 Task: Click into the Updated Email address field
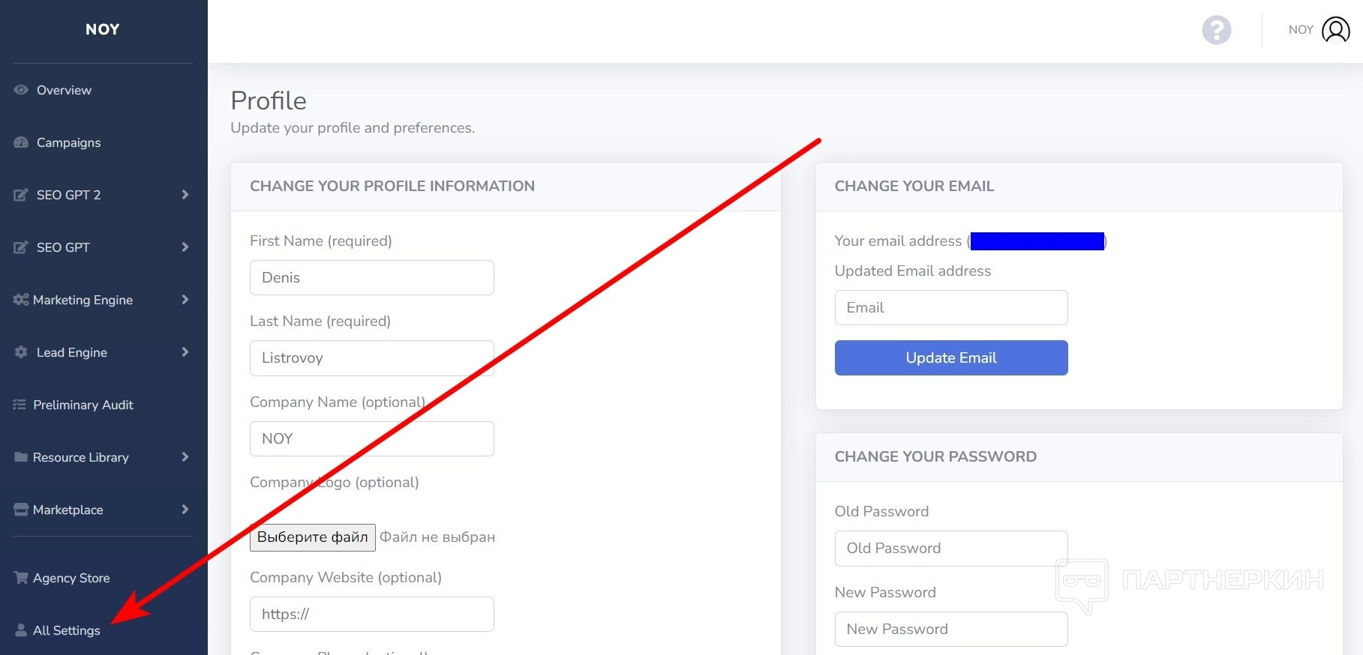[x=950, y=307]
